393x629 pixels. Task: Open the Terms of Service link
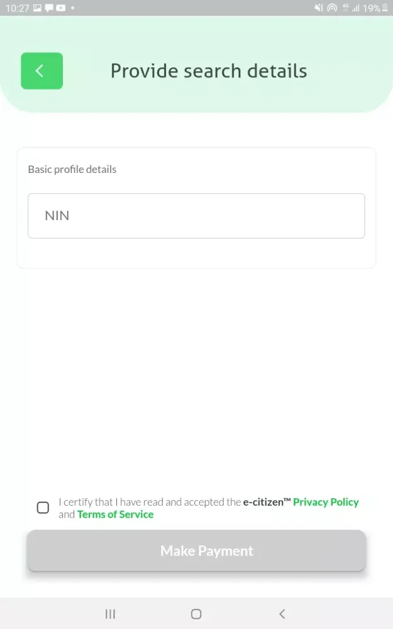[115, 515]
